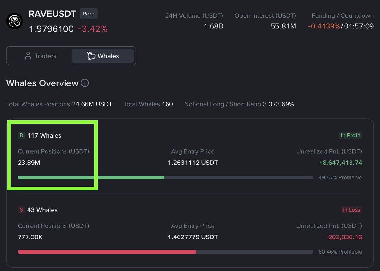This screenshot has width=380, height=271.
Task: Click the entry price 1.2631112 USDT
Action: (193, 163)
